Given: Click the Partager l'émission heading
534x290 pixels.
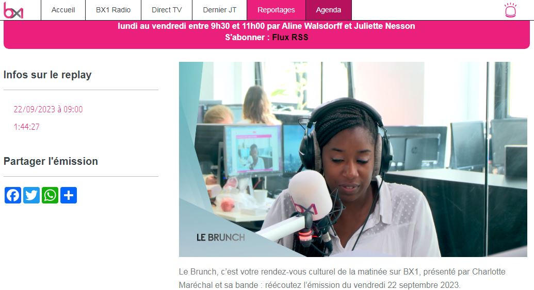Looking at the screenshot, I should 51,161.
